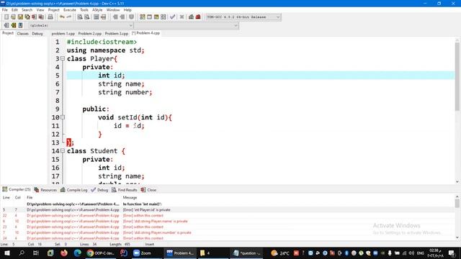The width and height of the screenshot is (461, 259).
Task: Click the Replace toolbar icon
Action: pyautogui.click(x=87, y=17)
